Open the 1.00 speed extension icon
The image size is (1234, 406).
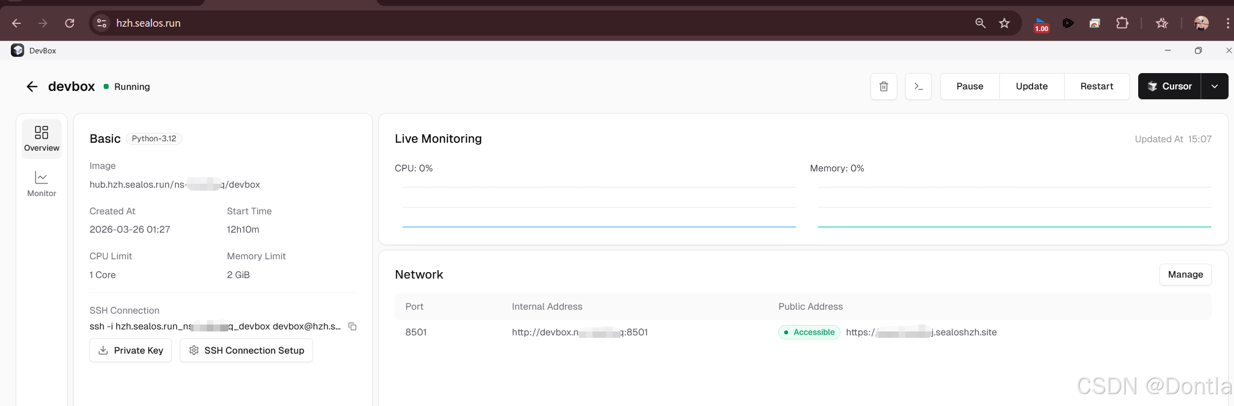pyautogui.click(x=1041, y=24)
